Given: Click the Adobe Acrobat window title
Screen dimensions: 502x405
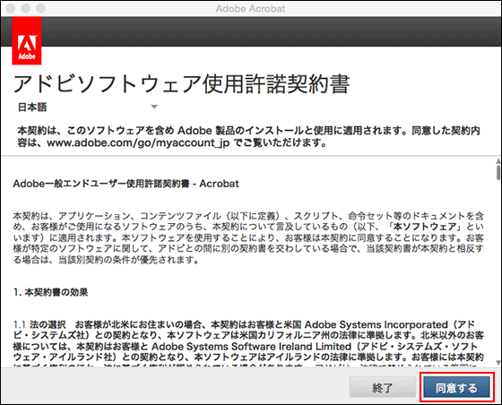Looking at the screenshot, I should tap(250, 9).
